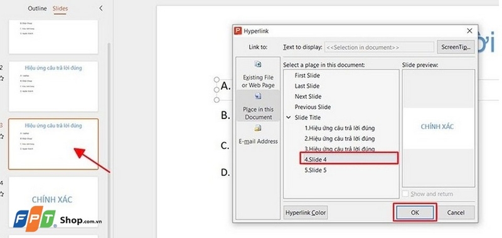
Task: Collapse the Slide Title tree node
Action: (289, 118)
